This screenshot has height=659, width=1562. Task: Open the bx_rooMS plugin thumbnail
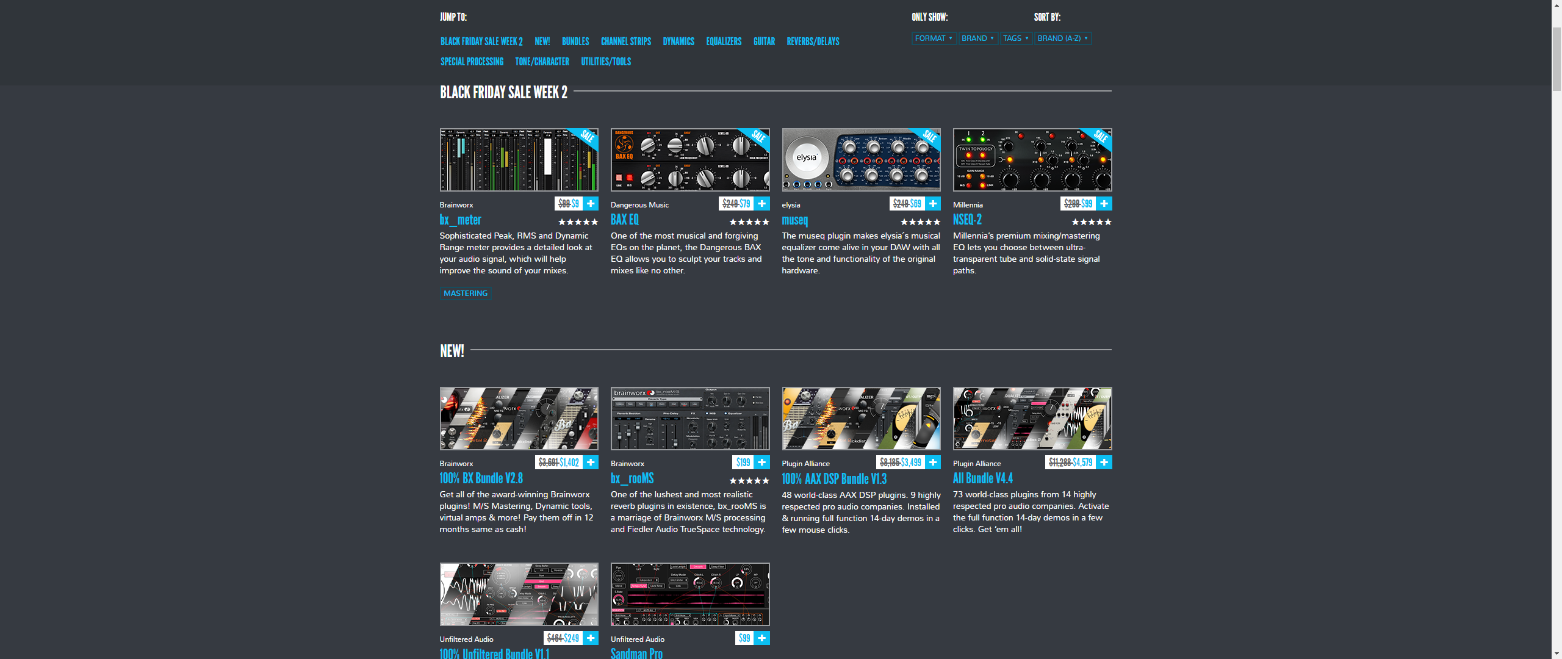(690, 419)
